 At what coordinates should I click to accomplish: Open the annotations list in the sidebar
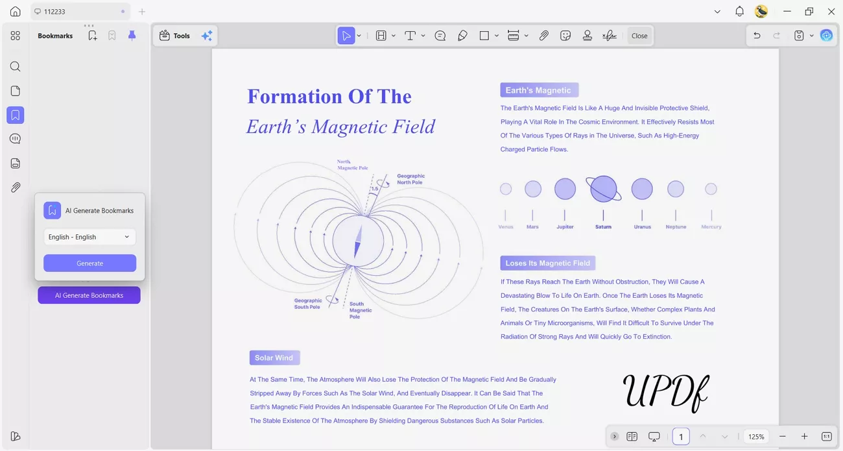15,138
